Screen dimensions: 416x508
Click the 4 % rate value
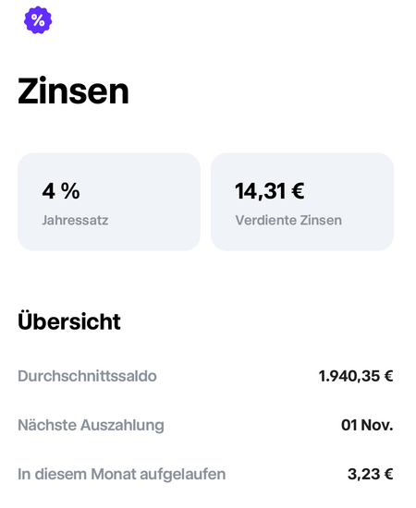(61, 191)
